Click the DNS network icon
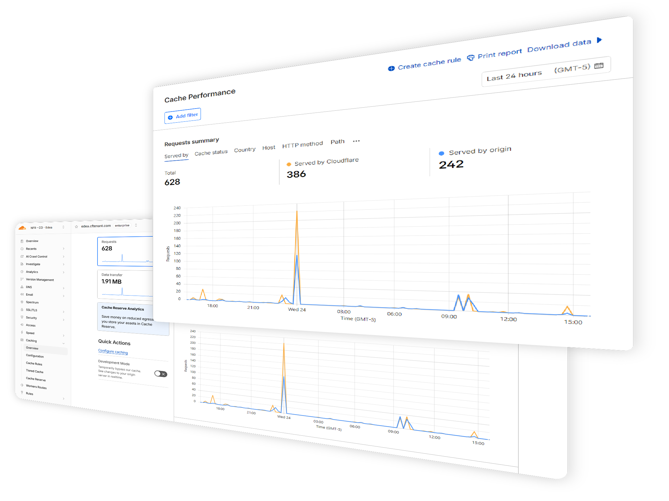Viewport: 669px width, 501px height. click(22, 287)
